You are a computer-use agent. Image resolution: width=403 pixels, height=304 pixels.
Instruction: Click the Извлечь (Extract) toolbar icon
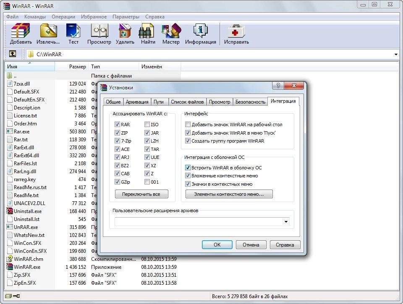click(48, 31)
